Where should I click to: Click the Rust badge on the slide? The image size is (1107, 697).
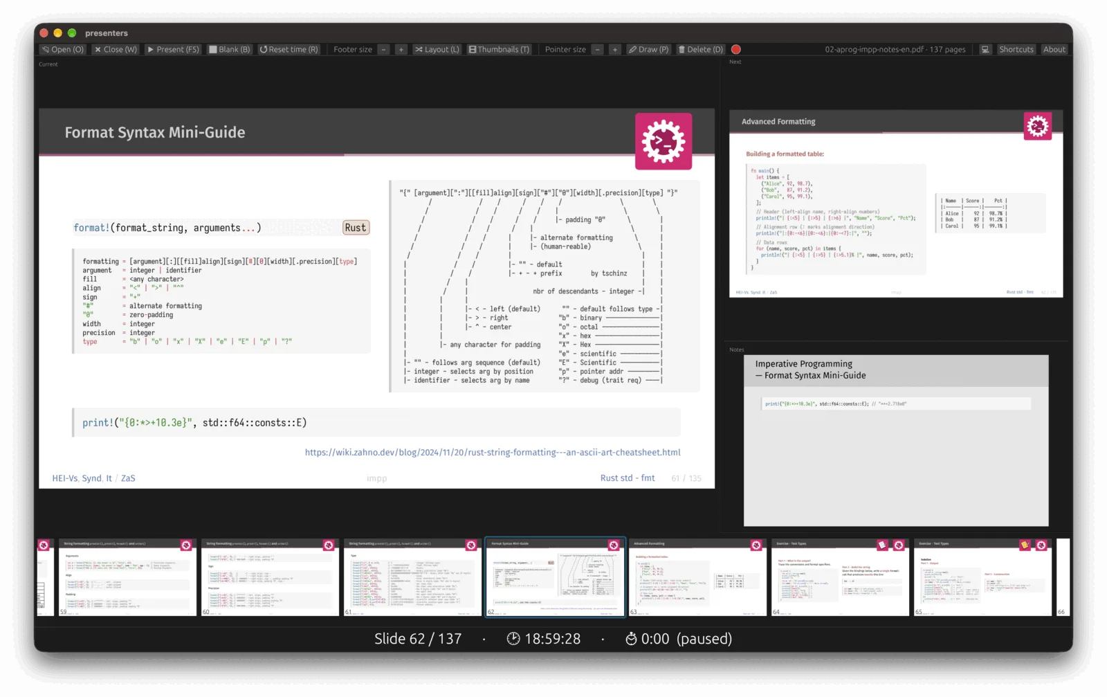click(356, 228)
